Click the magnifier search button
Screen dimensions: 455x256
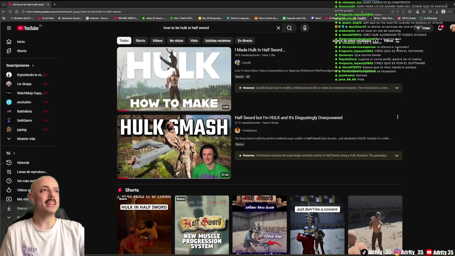[289, 28]
